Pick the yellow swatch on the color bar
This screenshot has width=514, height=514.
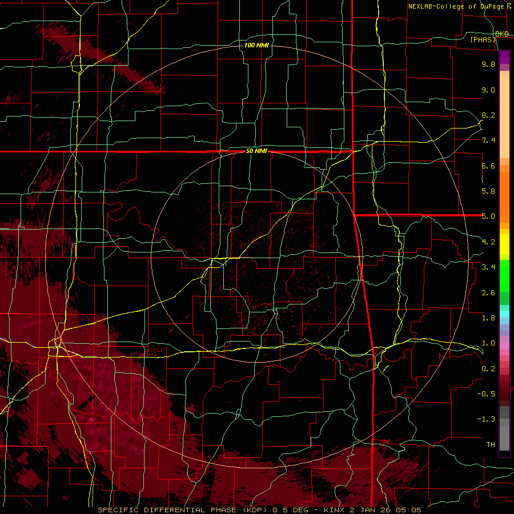pyautogui.click(x=504, y=244)
